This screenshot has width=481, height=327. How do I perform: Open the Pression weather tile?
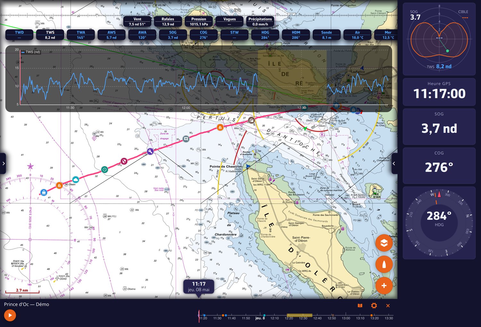(x=199, y=21)
